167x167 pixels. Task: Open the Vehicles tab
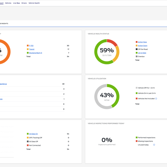tap(8, 3)
